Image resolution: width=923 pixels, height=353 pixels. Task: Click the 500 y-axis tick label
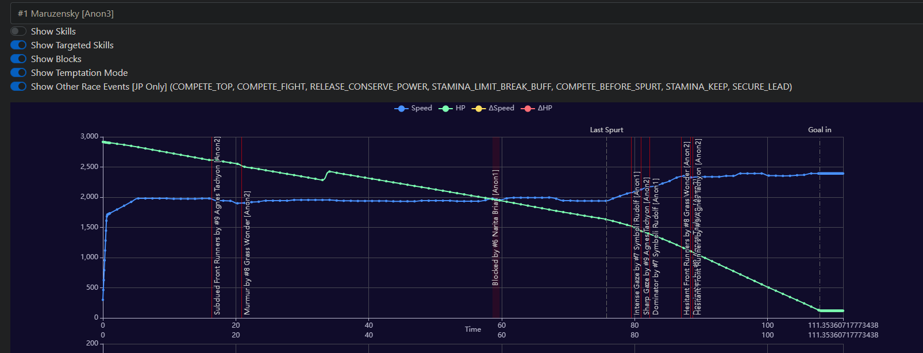[92, 287]
